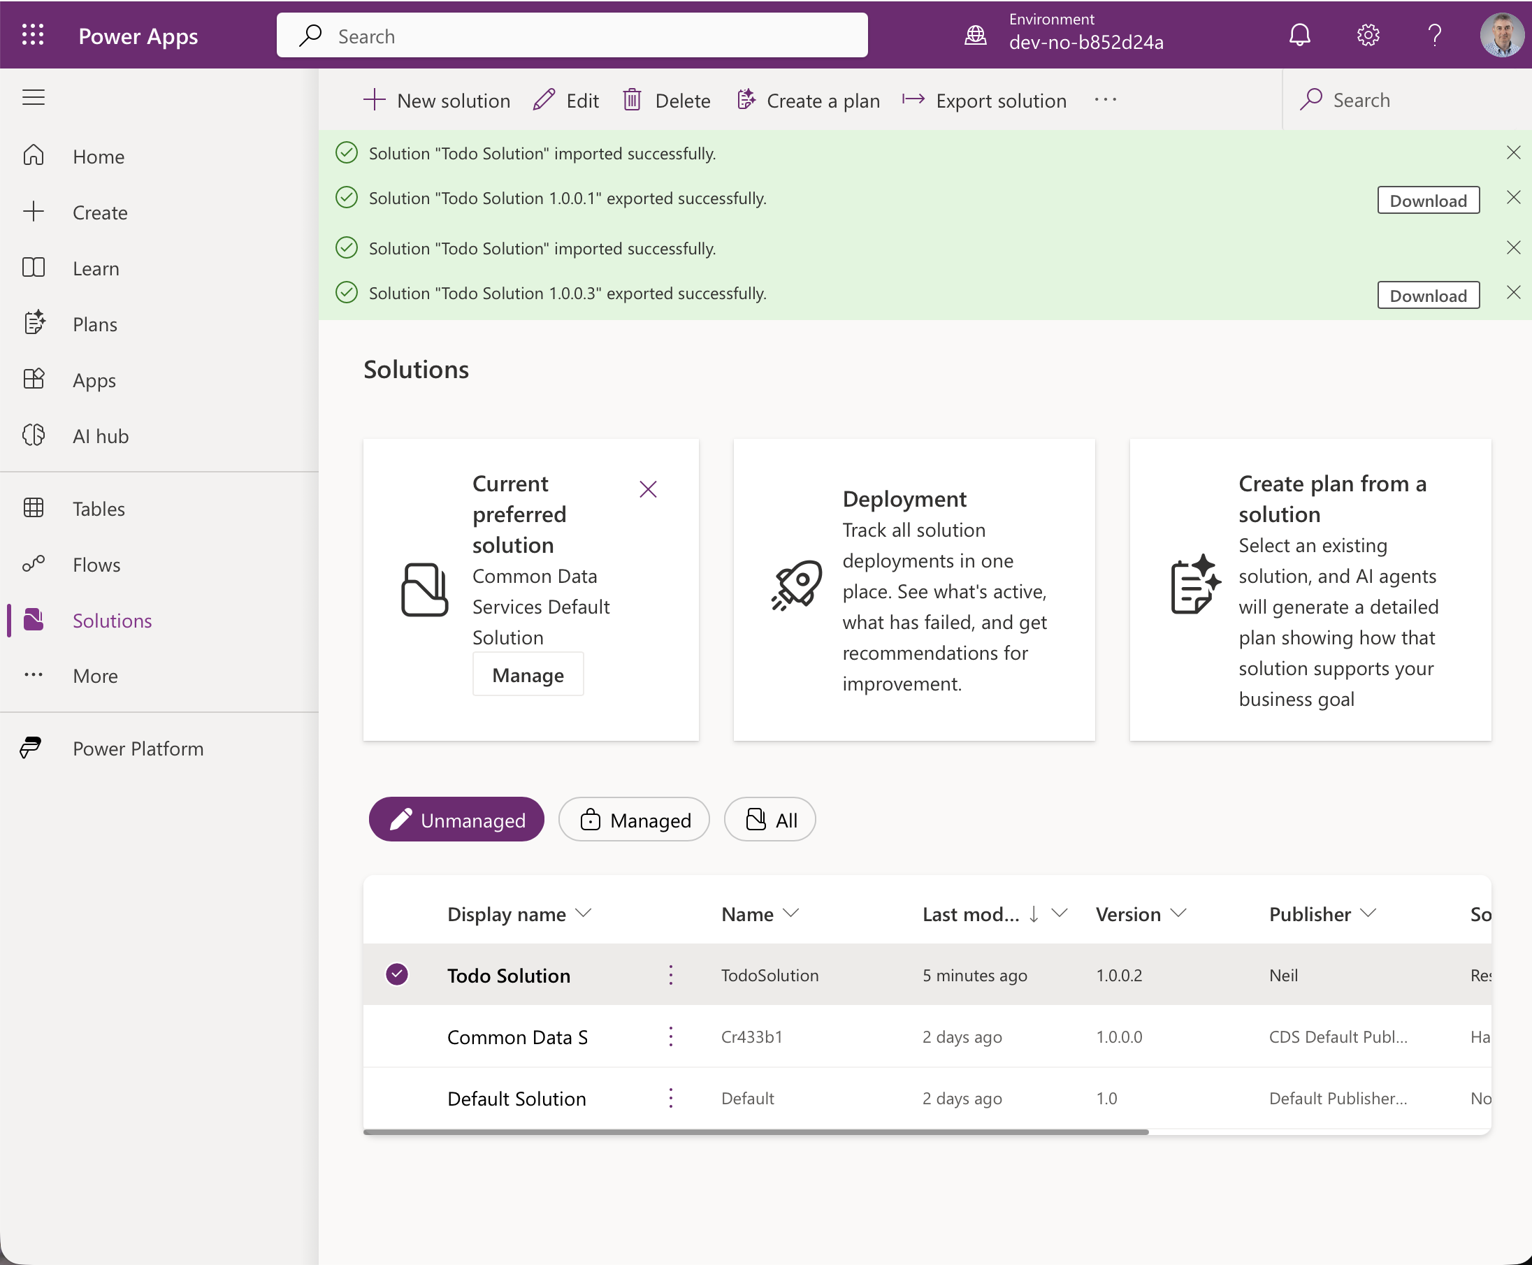This screenshot has height=1265, width=1532.
Task: Click New solution in the command bar
Action: click(x=436, y=101)
